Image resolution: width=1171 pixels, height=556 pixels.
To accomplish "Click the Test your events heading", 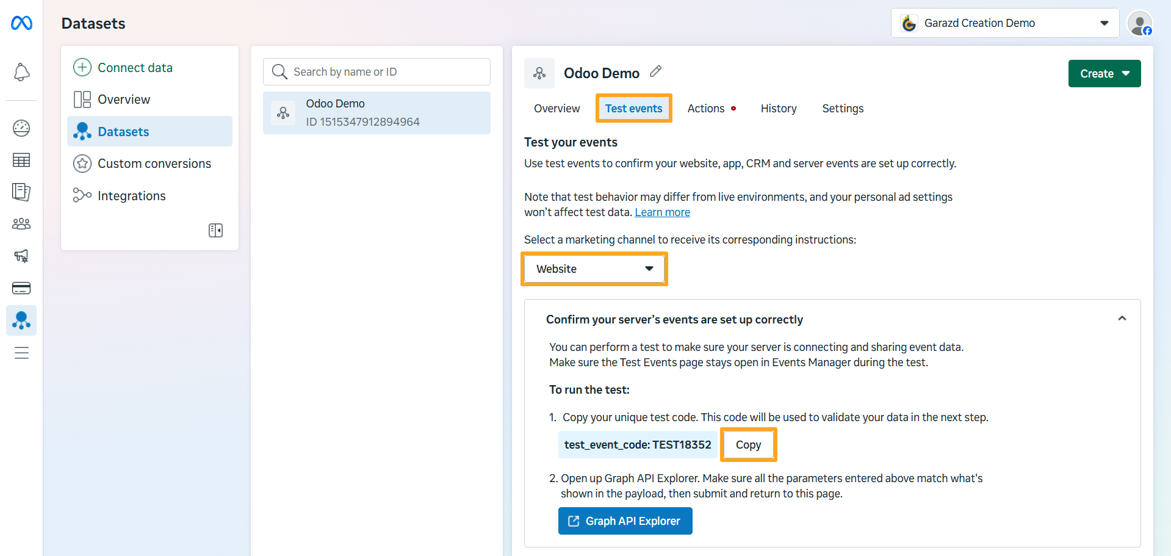I will pyautogui.click(x=571, y=142).
